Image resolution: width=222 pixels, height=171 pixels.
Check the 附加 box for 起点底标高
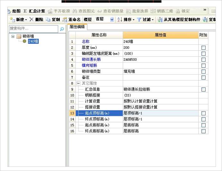click(203, 125)
